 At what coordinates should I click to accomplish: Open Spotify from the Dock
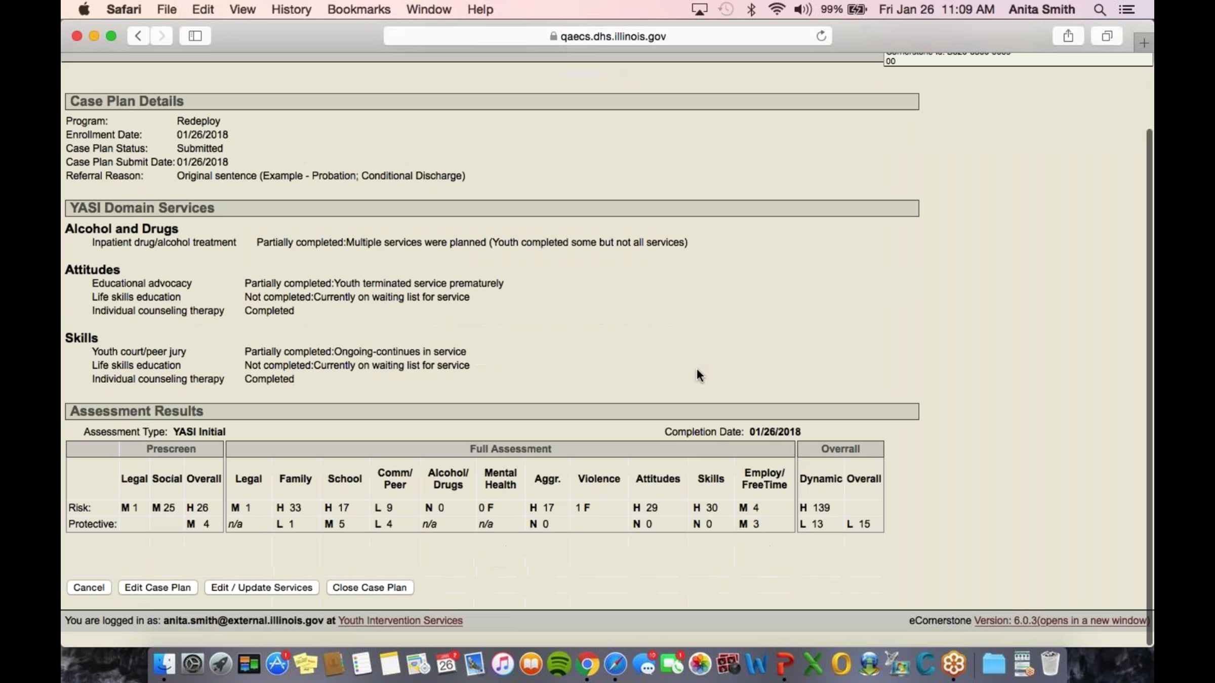559,664
